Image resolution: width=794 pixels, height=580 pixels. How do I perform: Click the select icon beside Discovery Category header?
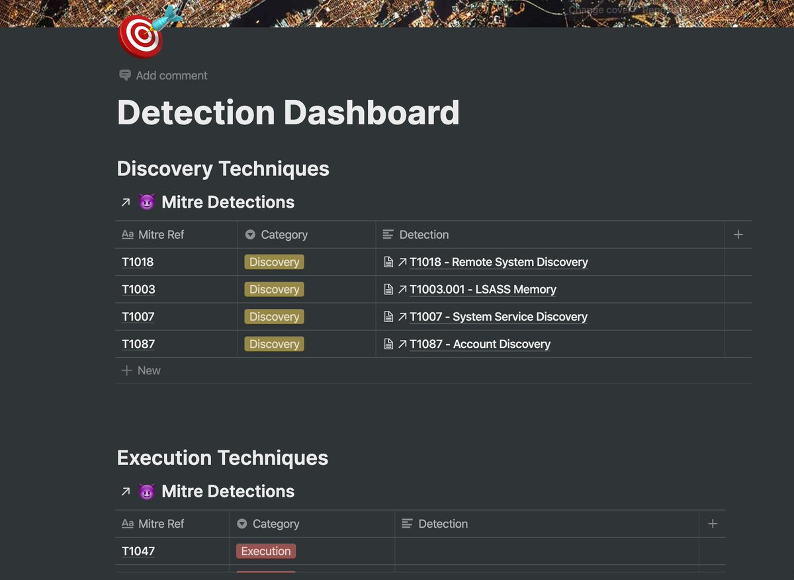pos(250,235)
